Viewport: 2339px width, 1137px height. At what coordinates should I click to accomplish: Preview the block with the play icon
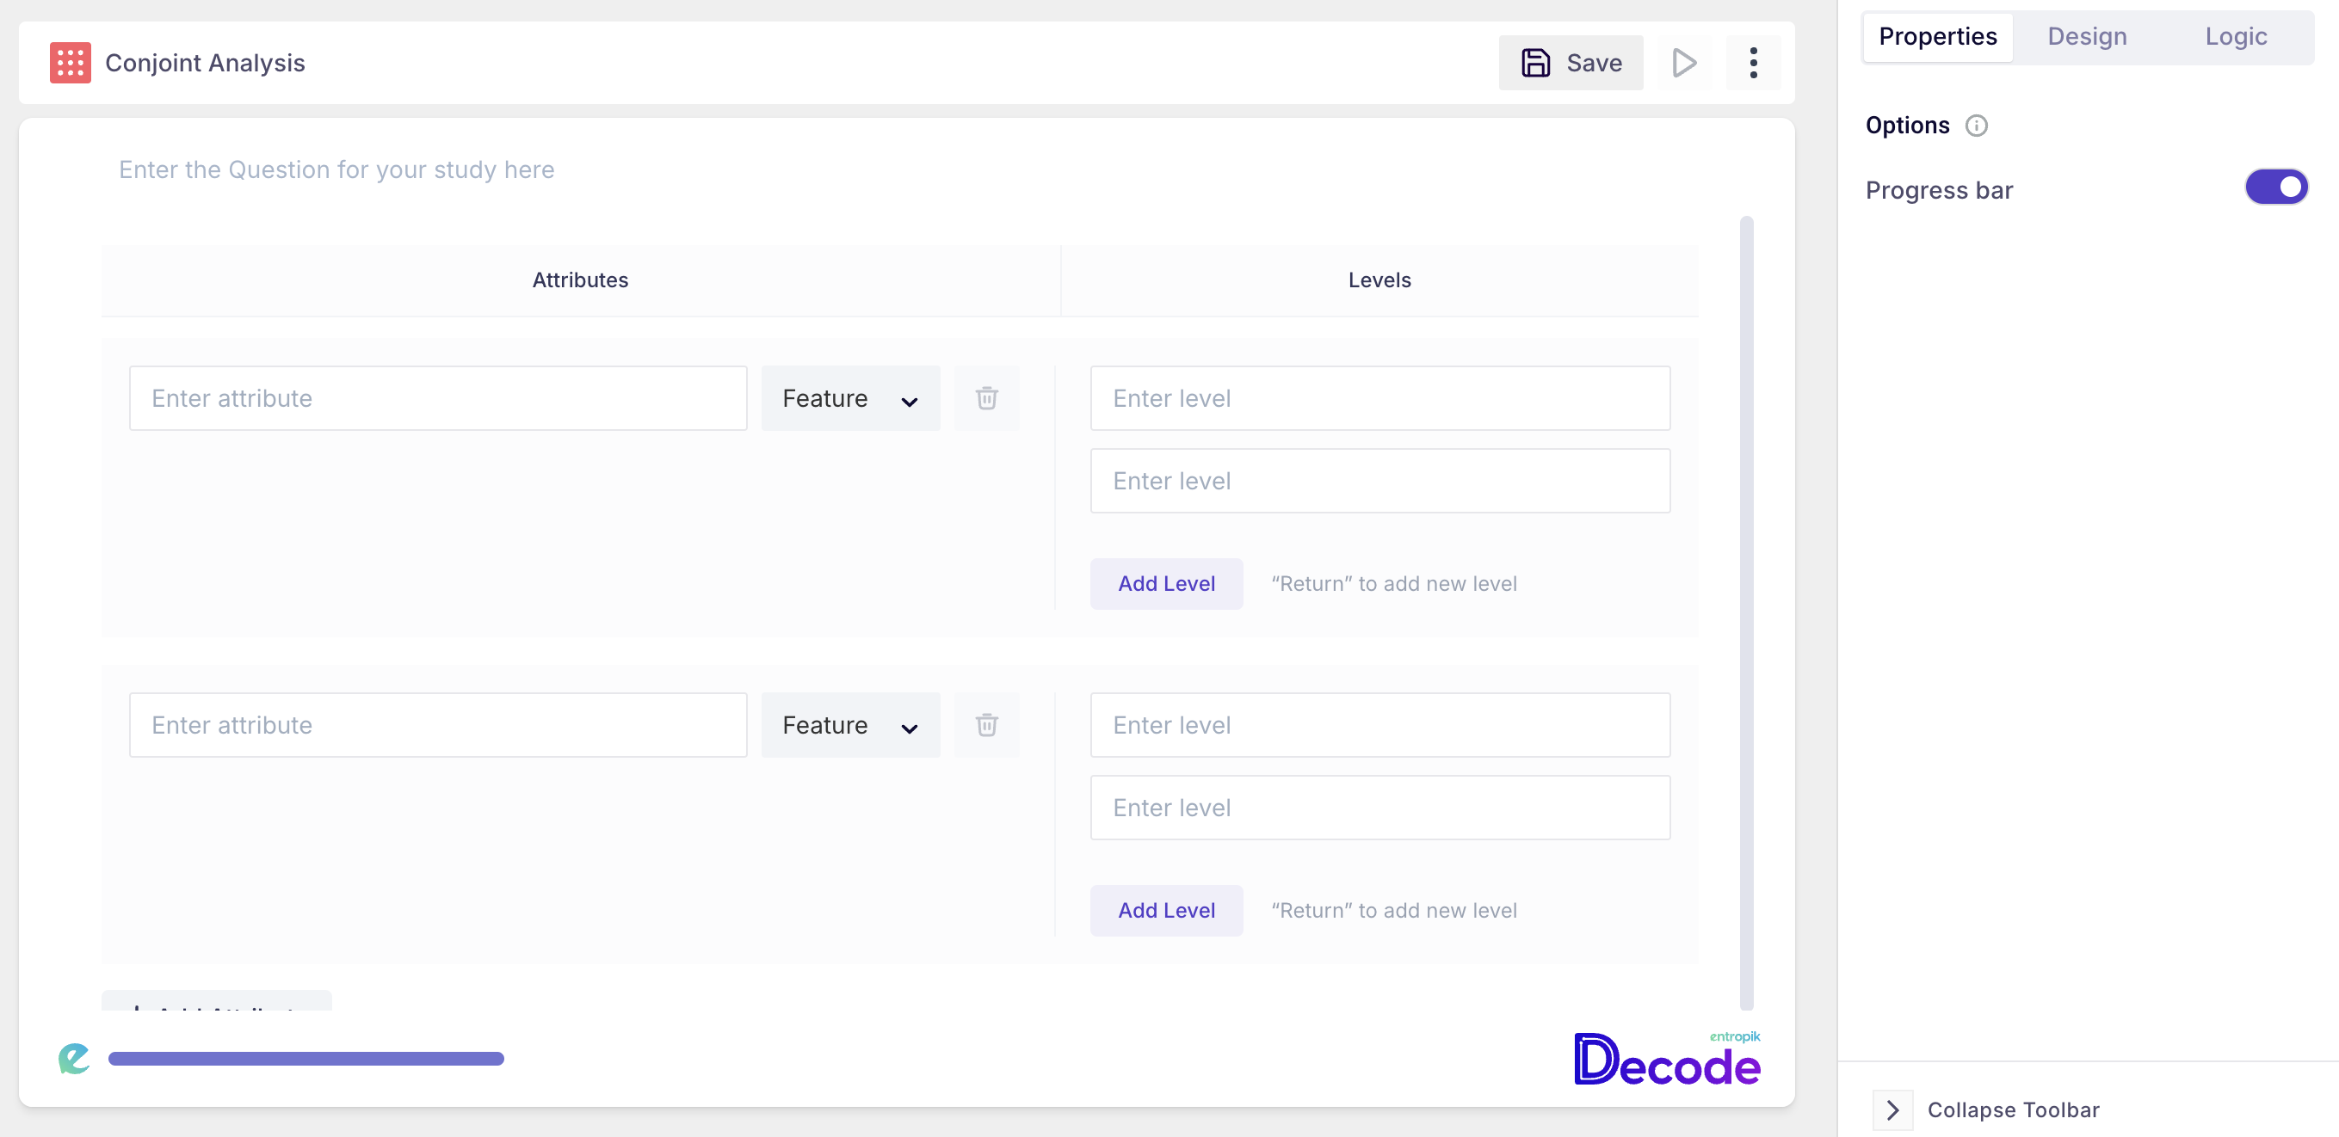(x=1684, y=63)
